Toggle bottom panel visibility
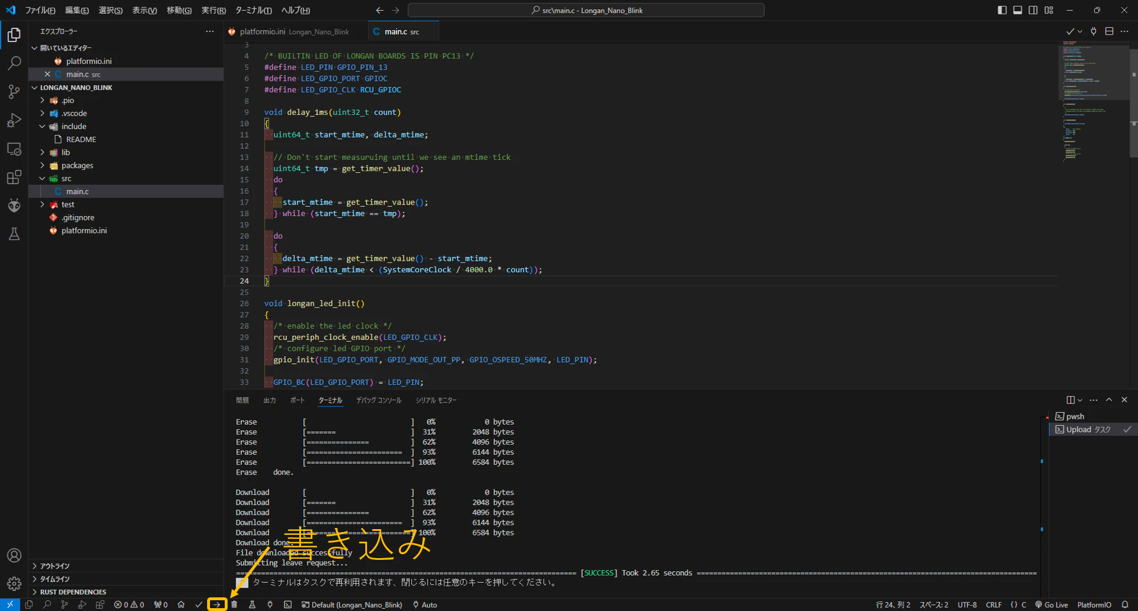Viewport: 1138px width, 611px height. [x=1017, y=10]
